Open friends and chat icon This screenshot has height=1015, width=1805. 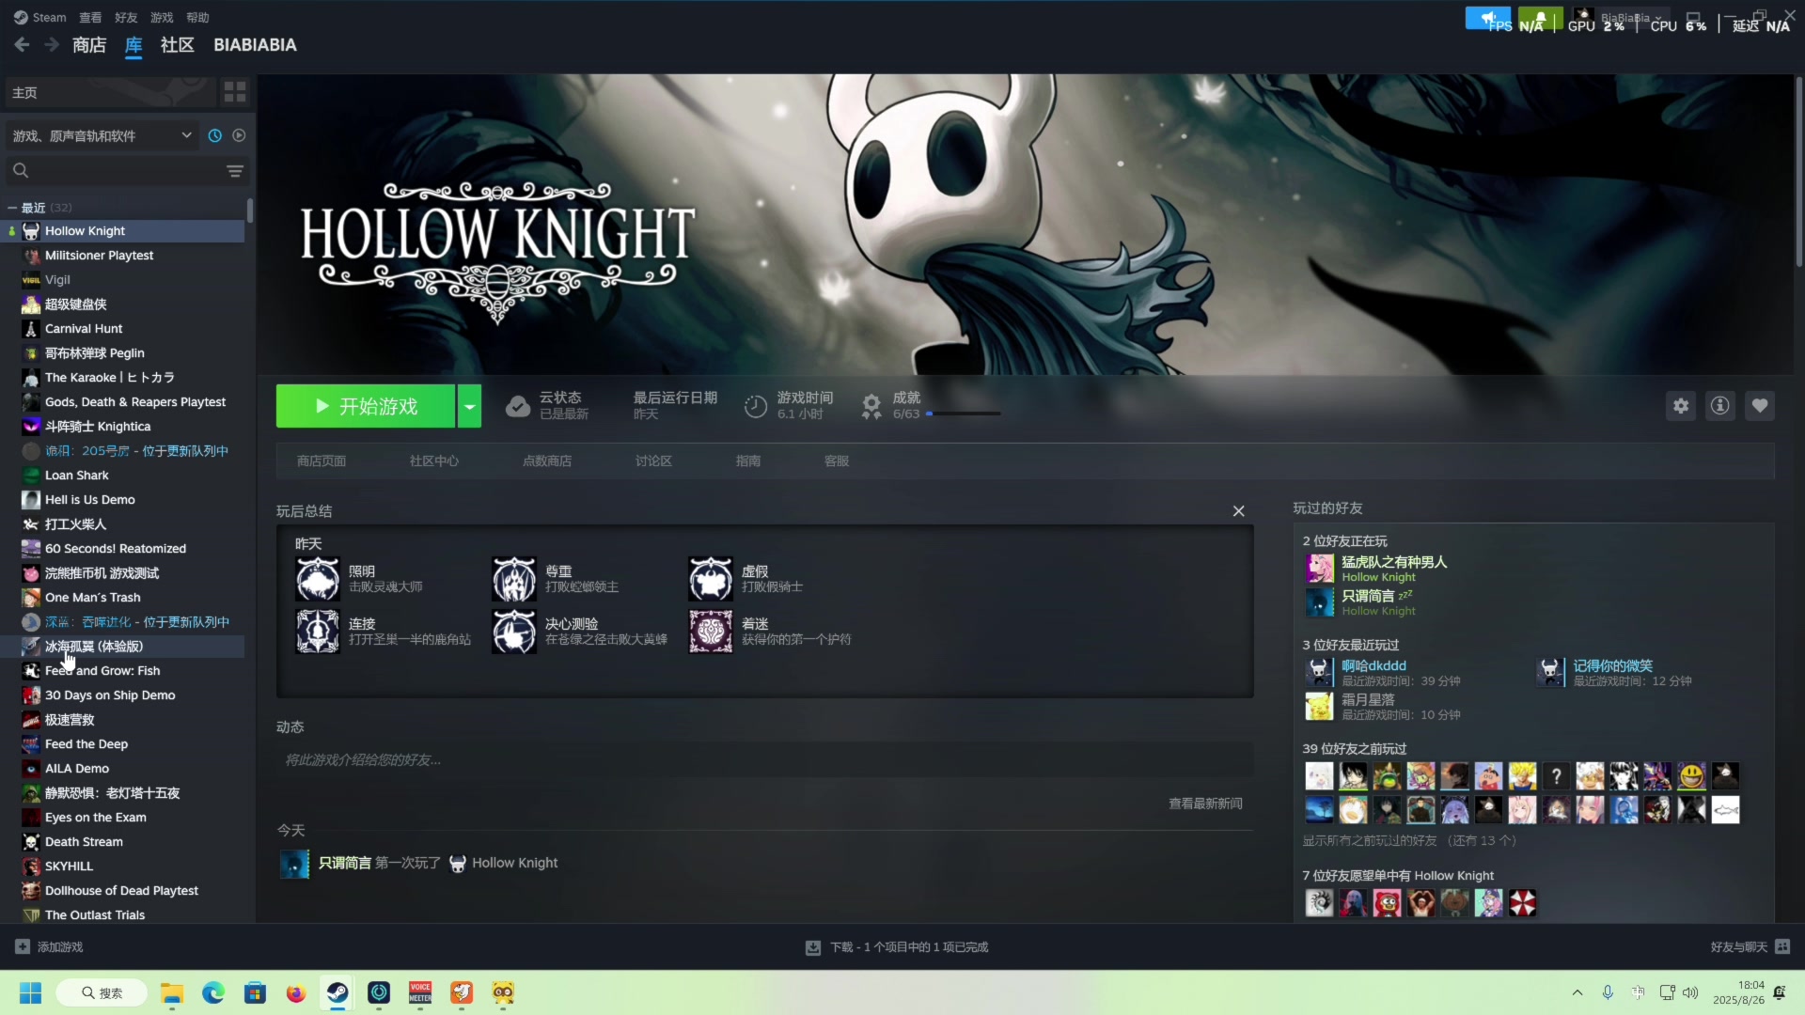click(x=1783, y=946)
